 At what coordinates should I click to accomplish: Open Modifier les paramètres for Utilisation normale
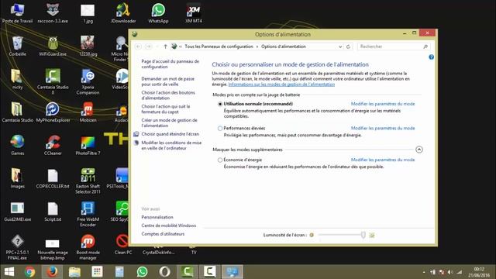click(383, 104)
